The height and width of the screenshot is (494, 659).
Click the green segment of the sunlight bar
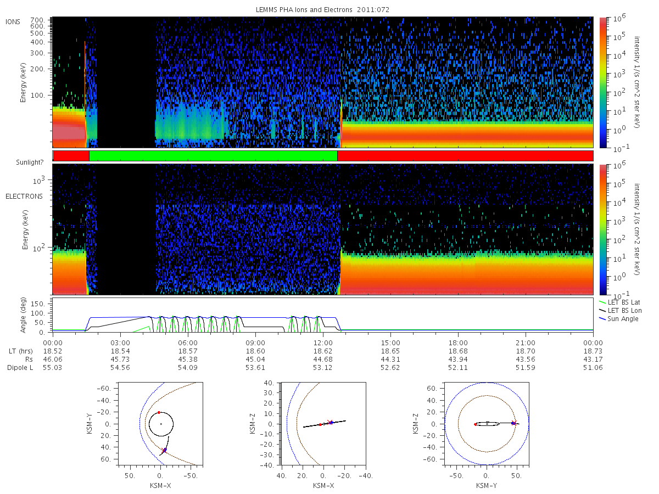213,156
